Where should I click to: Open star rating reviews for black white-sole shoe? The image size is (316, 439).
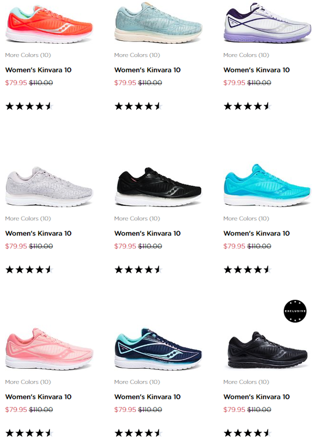tap(138, 270)
